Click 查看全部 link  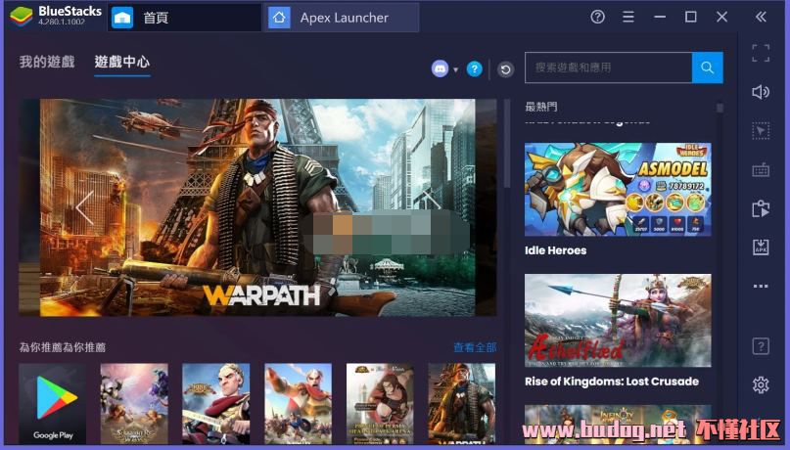(475, 347)
